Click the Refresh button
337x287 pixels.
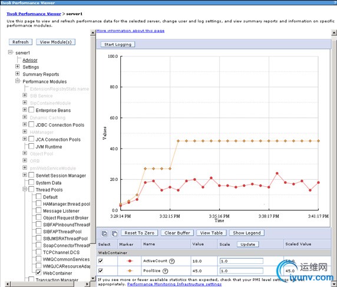[x=21, y=42]
